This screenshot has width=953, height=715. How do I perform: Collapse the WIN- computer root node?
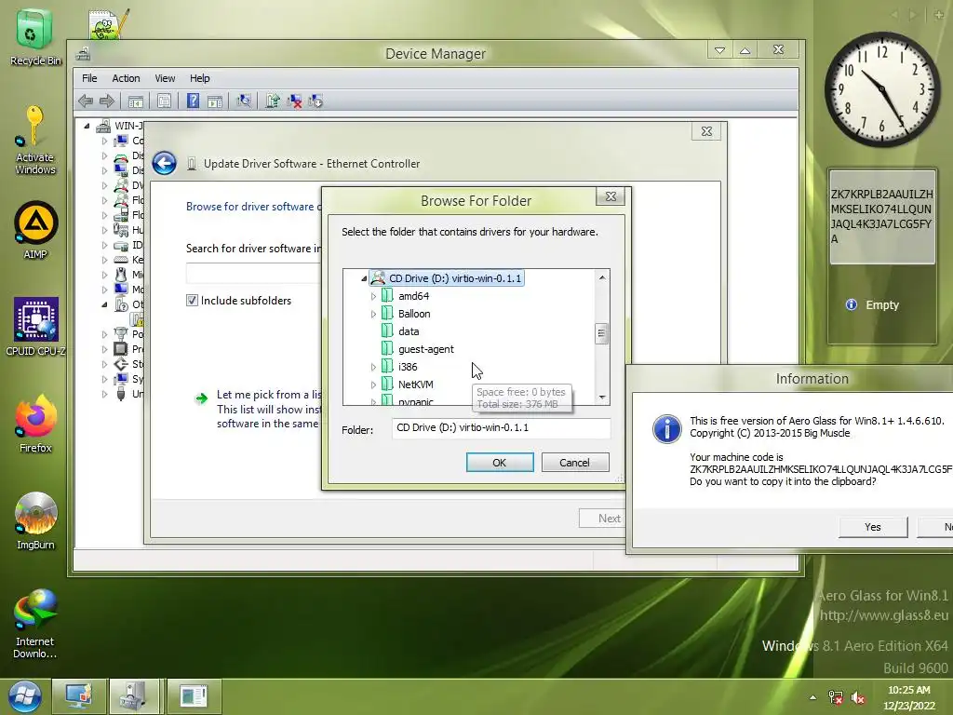point(87,126)
